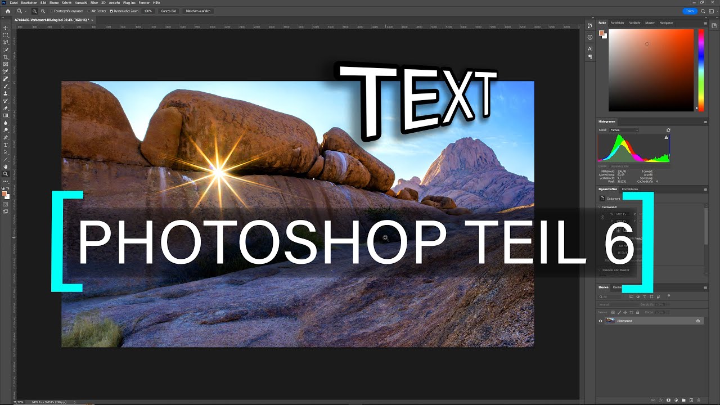Image resolution: width=720 pixels, height=405 pixels.
Task: Choose zoom-in mode in options bar
Action: 35,11
